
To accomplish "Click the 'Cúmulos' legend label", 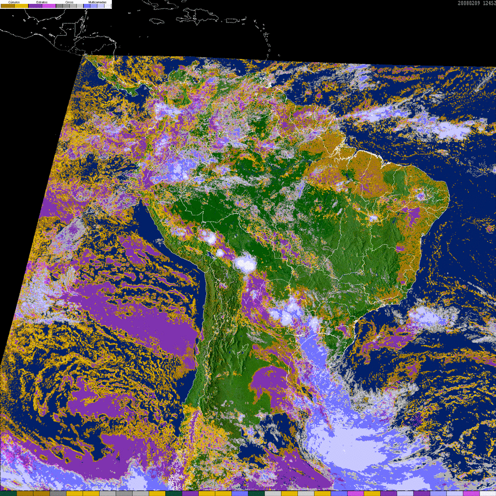I will 14,2.
